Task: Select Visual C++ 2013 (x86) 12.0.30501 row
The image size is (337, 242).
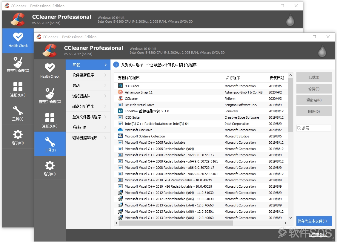Action: pyautogui.click(x=201, y=212)
